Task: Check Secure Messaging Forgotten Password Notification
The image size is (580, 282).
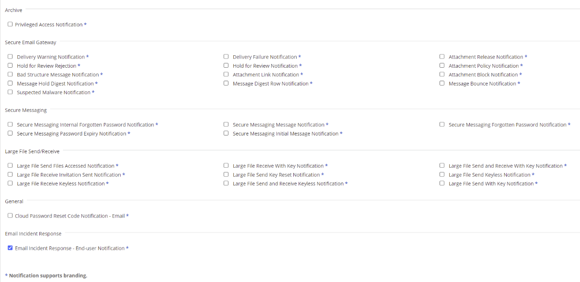Action: click(x=442, y=124)
